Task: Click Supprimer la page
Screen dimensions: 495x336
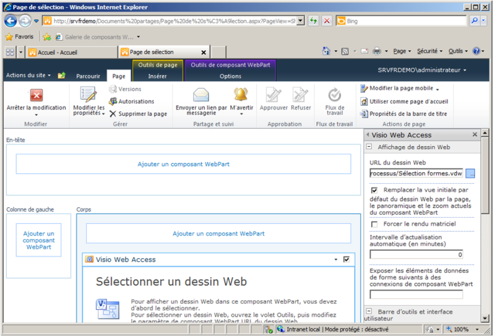Action: coord(138,114)
